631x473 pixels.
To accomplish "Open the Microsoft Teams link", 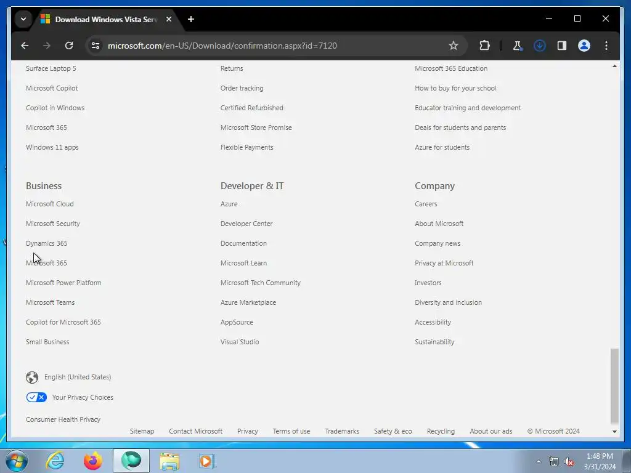I will click(51, 302).
